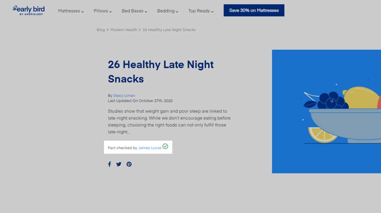Share article via Twitter bird icon
381x213 pixels.
click(x=119, y=164)
